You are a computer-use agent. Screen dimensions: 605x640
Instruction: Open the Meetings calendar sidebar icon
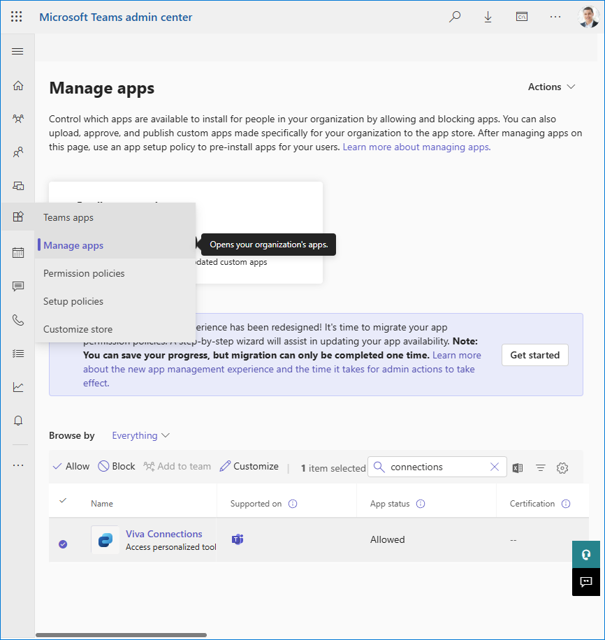18,253
